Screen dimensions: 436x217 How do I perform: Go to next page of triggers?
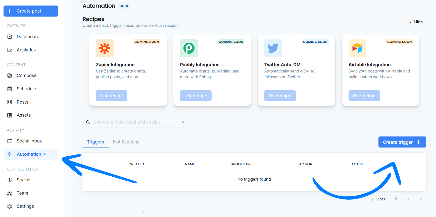coord(421,199)
